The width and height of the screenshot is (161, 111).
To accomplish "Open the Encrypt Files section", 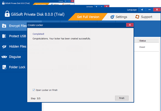I will (13, 26).
